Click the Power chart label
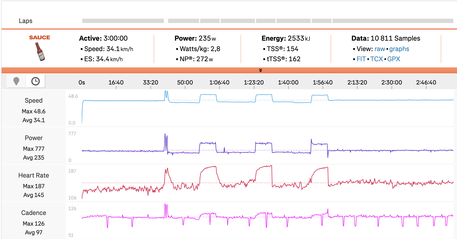 tap(34, 138)
